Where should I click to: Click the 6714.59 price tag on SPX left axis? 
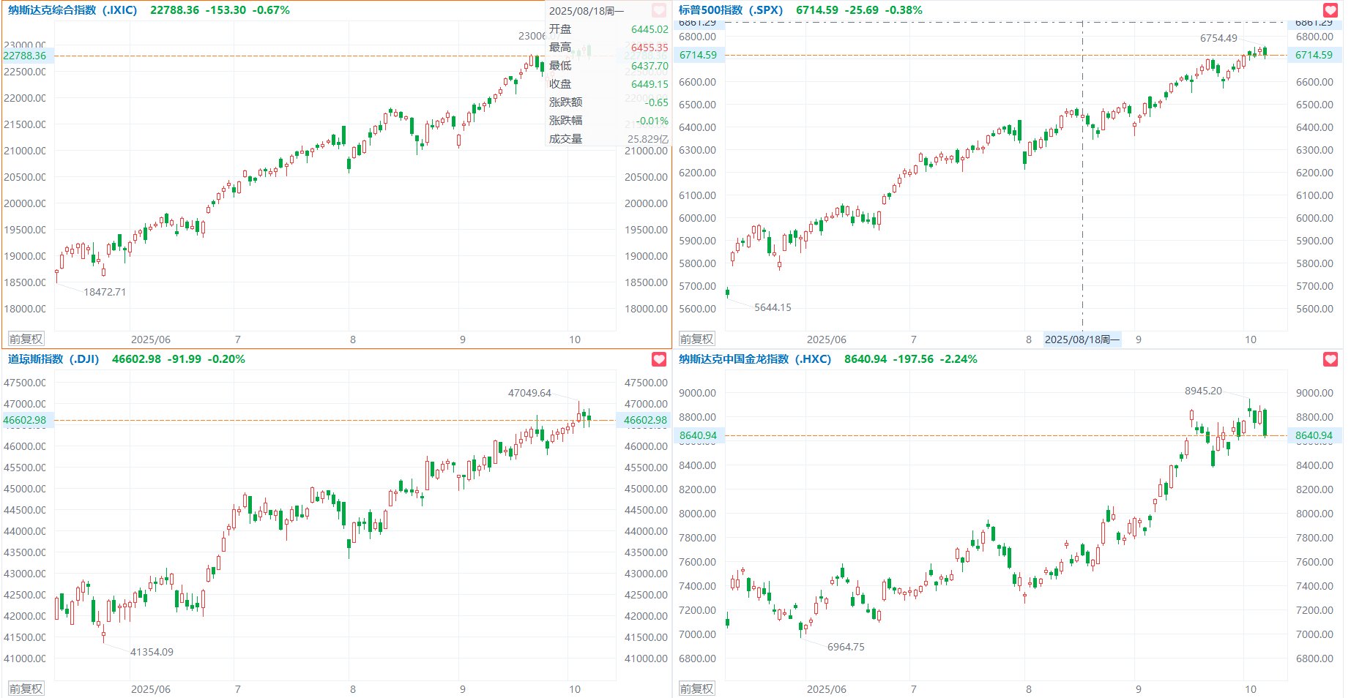tap(698, 55)
